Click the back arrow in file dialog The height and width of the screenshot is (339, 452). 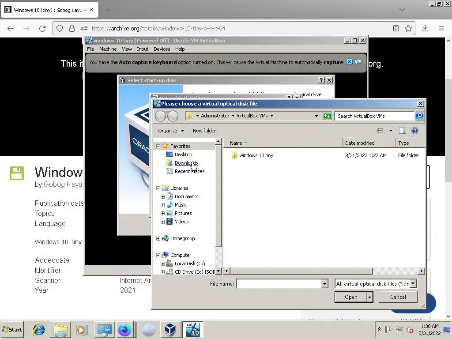pos(161,116)
